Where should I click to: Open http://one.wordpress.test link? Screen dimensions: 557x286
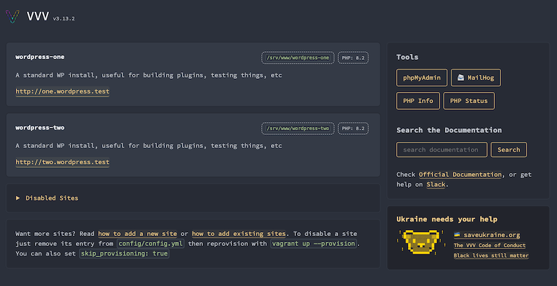click(x=63, y=91)
